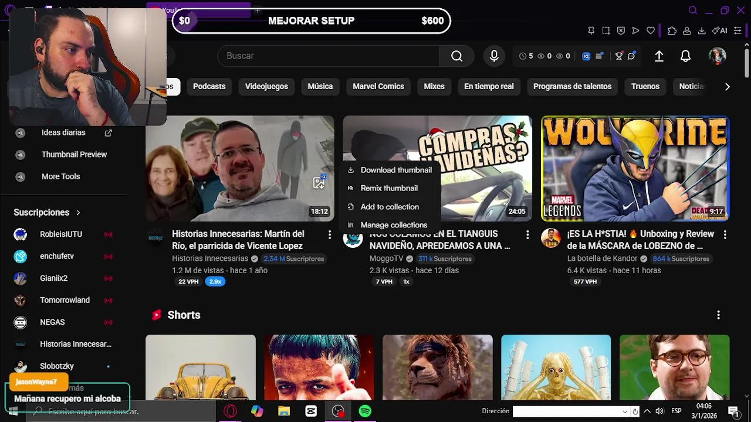
Task: Select the Truenos category chip
Action: click(x=645, y=87)
